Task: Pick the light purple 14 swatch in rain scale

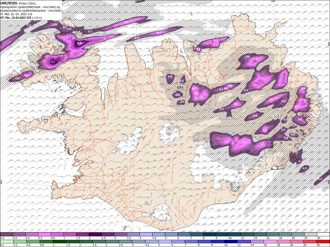Action: (x=257, y=242)
